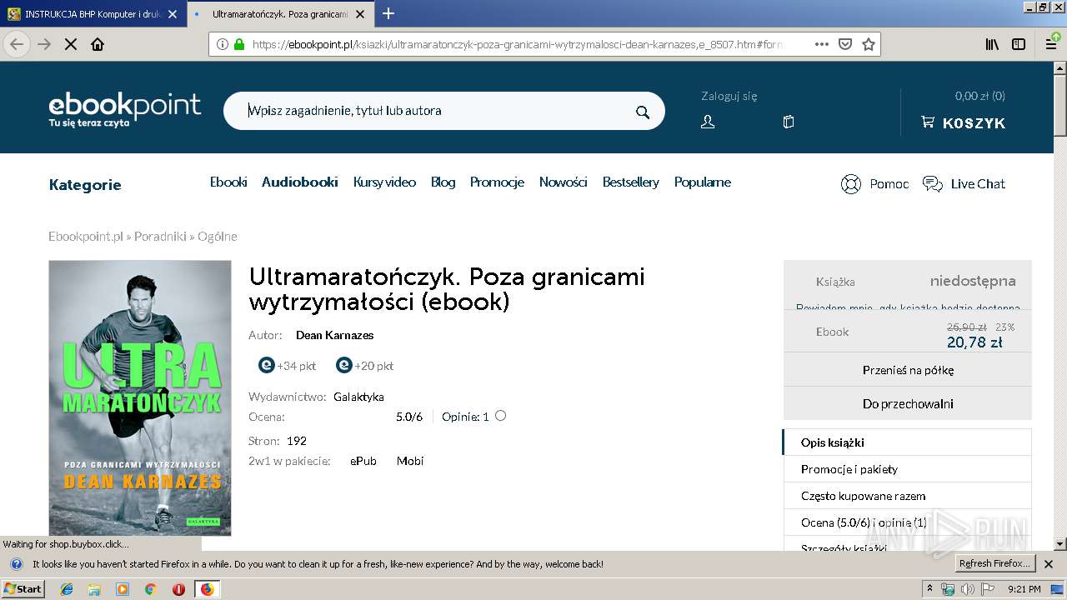Click the Galaktyka publisher link
Image resolution: width=1067 pixels, height=600 pixels.
tap(358, 397)
